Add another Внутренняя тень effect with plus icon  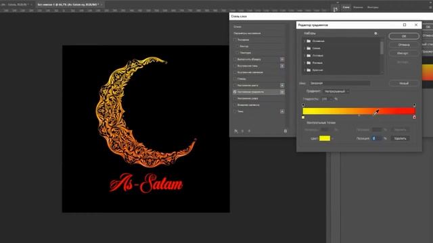pos(282,66)
